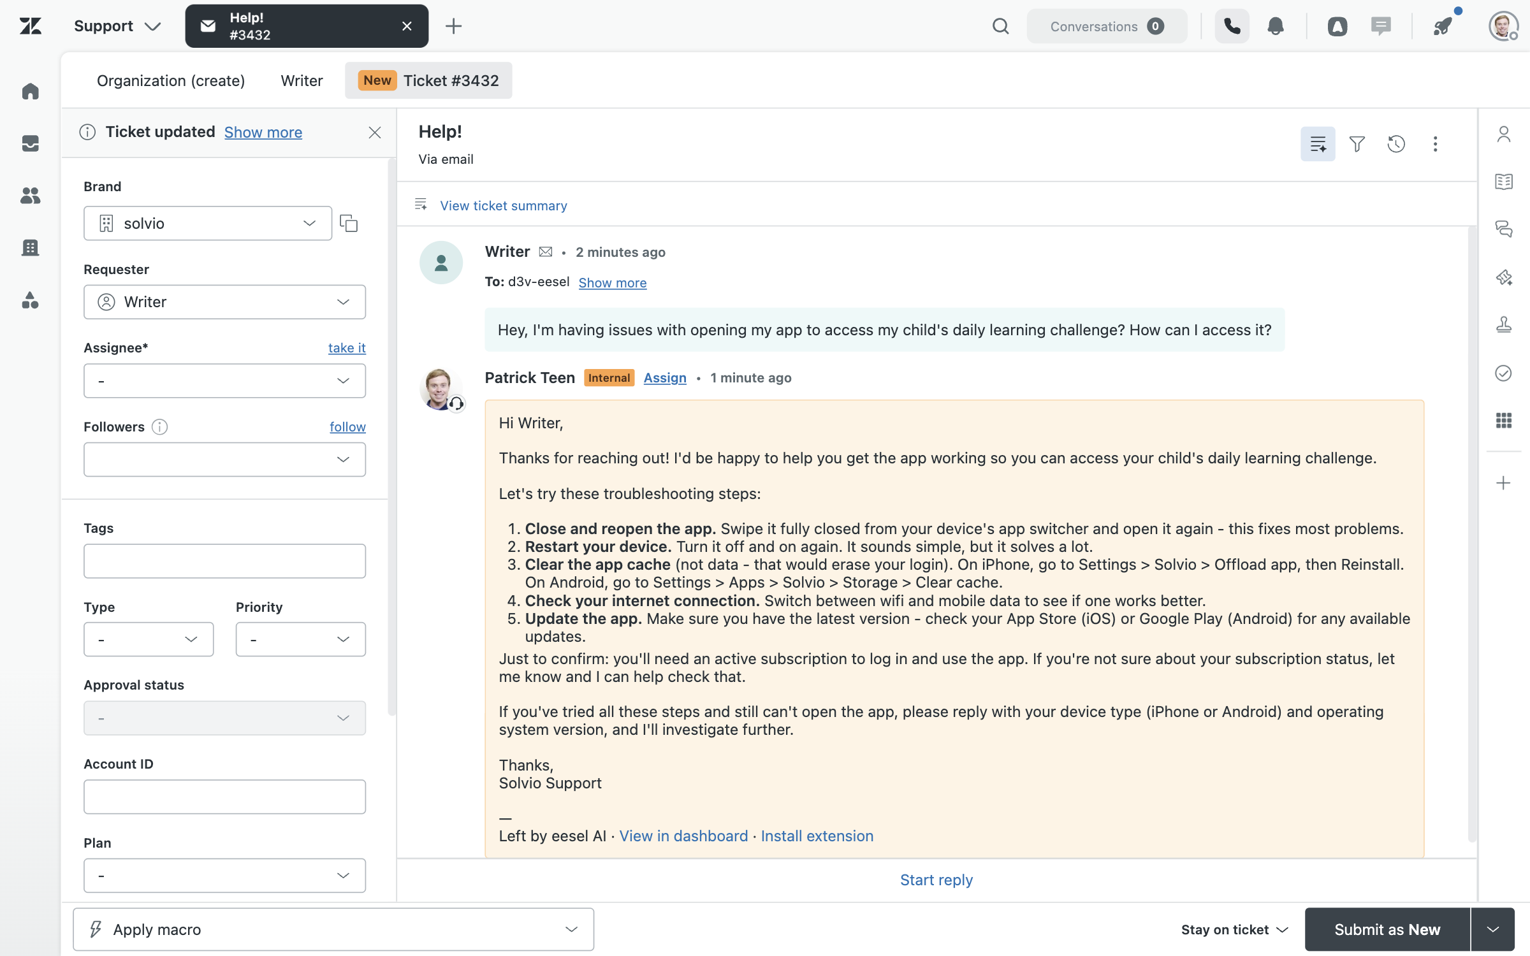Open the knowledge book icon in right panel

(x=1504, y=182)
